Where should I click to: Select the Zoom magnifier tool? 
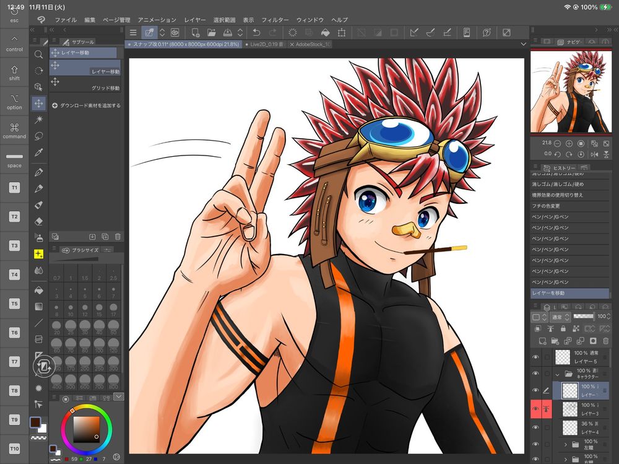pyautogui.click(x=39, y=55)
